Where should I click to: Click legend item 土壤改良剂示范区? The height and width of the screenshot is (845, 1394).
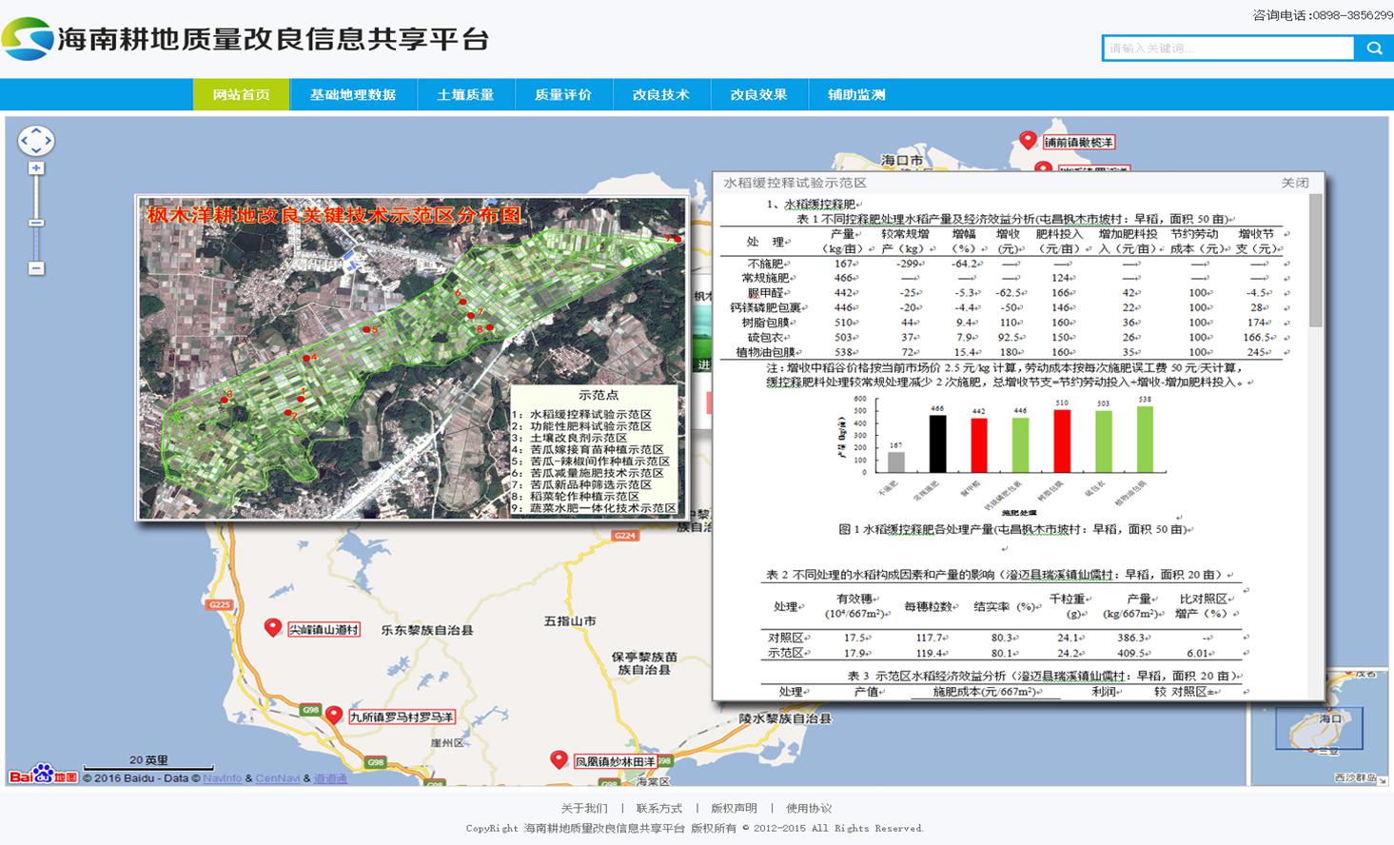569,438
